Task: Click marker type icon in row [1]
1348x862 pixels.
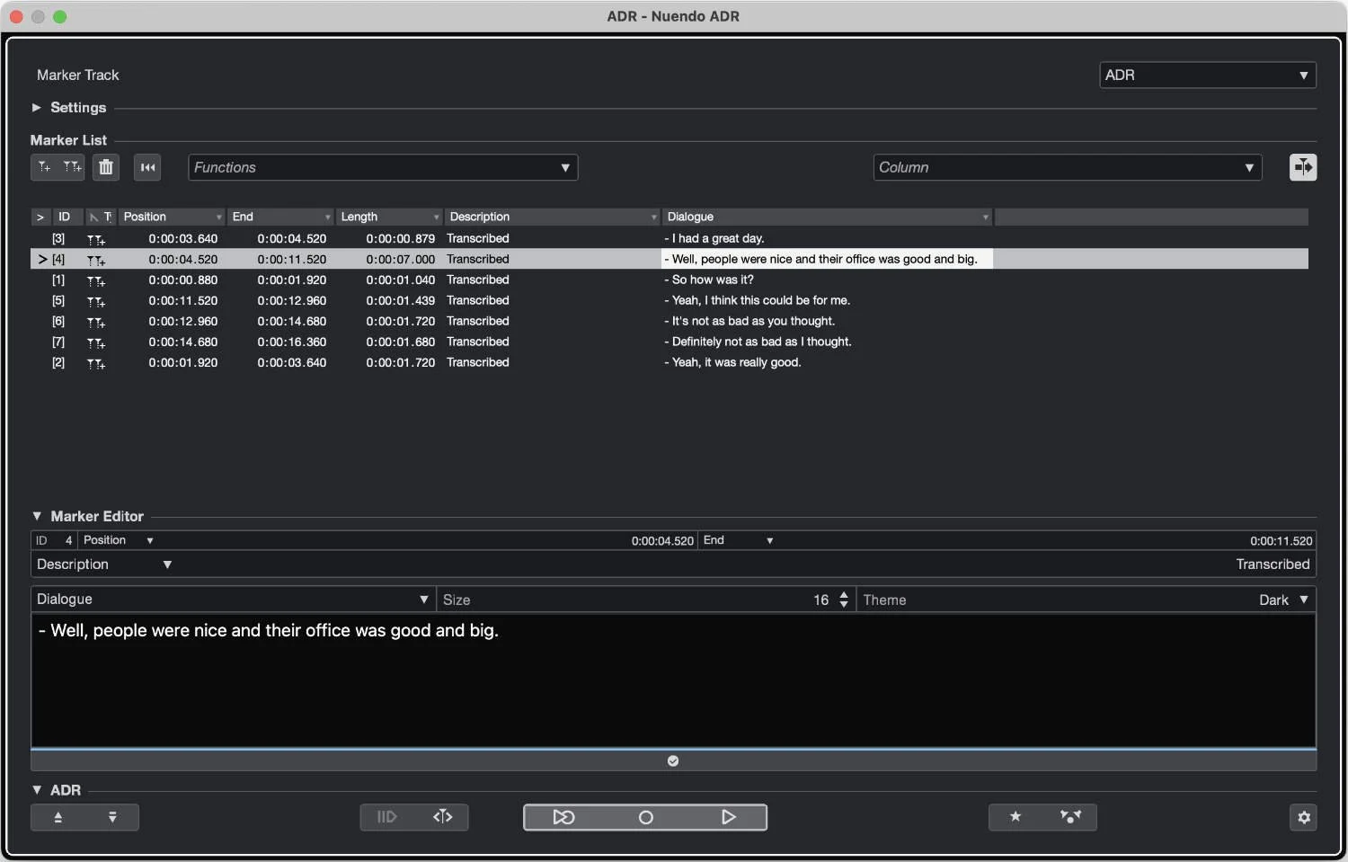Action: 96,280
